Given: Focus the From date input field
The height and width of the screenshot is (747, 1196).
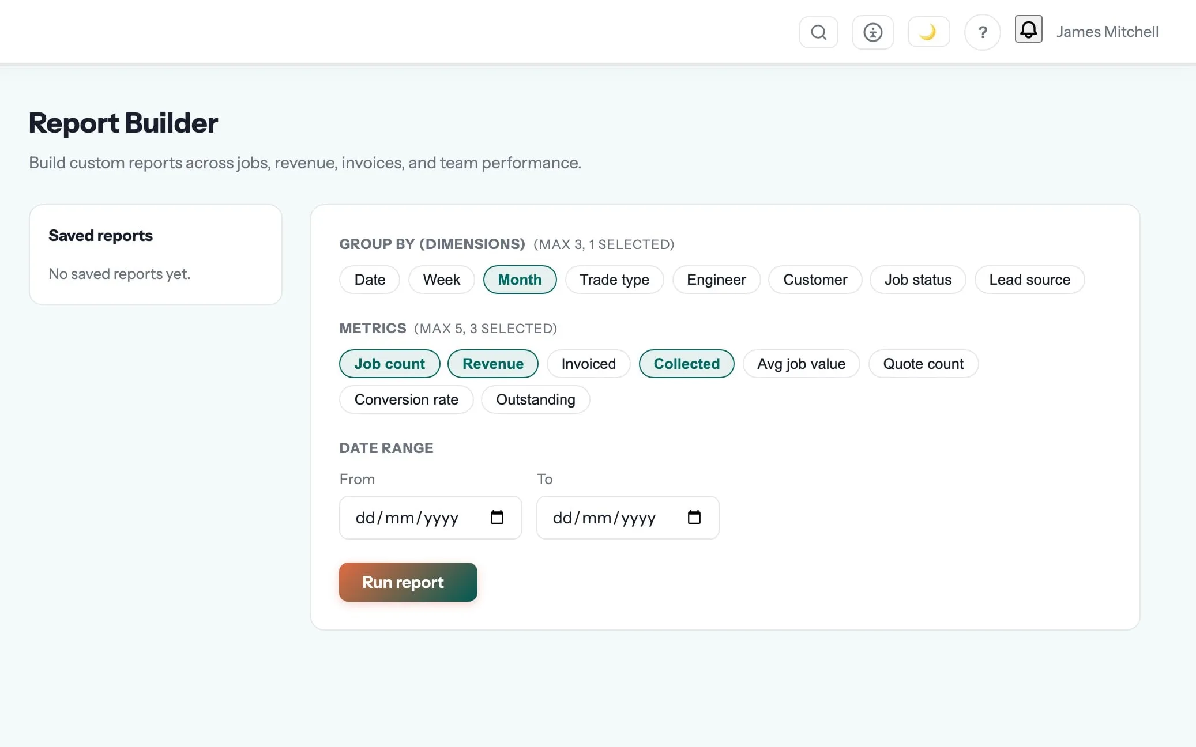Looking at the screenshot, I should 430,518.
